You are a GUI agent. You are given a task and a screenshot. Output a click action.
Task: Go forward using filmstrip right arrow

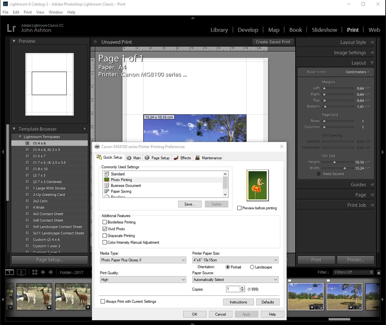pos(51,272)
